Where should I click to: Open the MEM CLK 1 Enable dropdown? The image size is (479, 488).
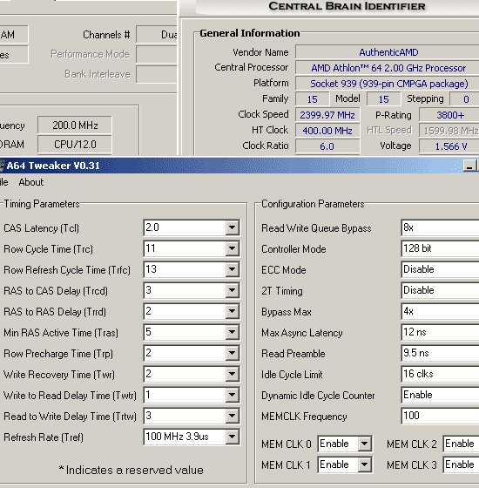click(x=365, y=464)
